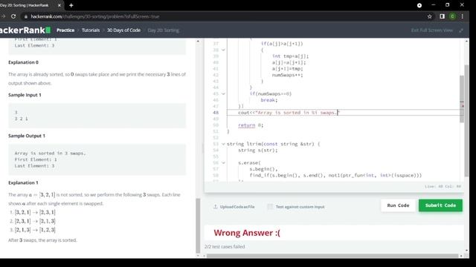Click 'Array is sorted in 3 swaps.' output text
This screenshot has width=476, height=267.
click(x=50, y=154)
